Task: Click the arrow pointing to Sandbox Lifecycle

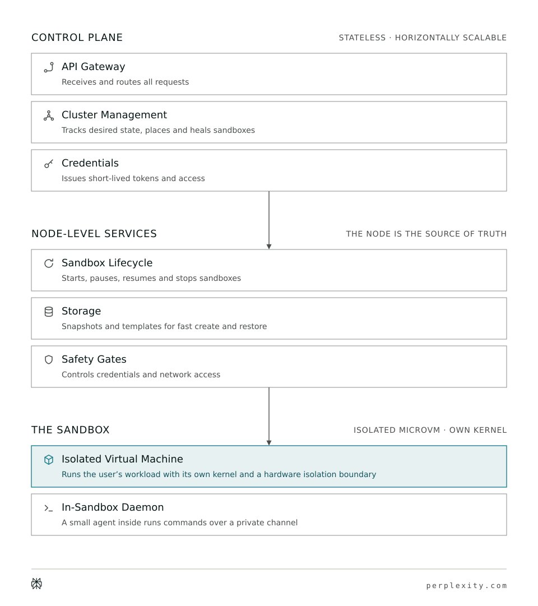Action: coord(269,220)
